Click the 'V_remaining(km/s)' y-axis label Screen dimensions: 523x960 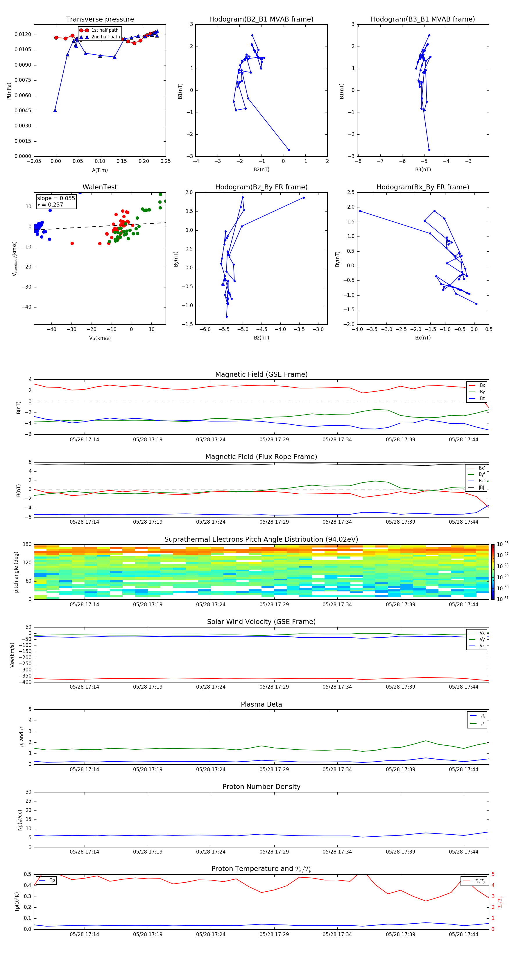point(15,259)
